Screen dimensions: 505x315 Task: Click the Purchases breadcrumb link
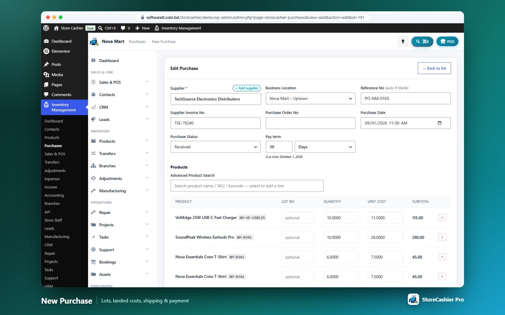[137, 42]
